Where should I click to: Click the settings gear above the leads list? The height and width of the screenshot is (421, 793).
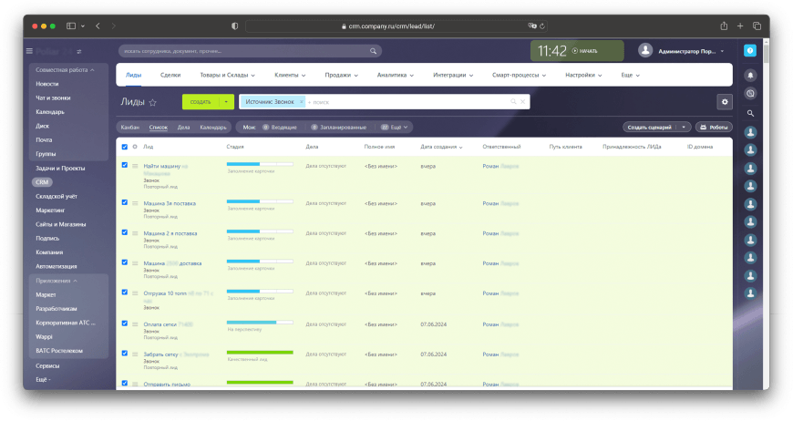pyautogui.click(x=725, y=102)
